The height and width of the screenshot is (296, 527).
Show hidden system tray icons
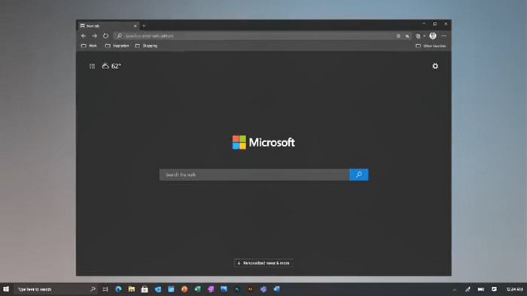(455, 289)
